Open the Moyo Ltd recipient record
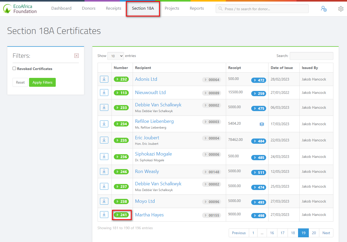The width and height of the screenshot is (347, 242). (x=145, y=201)
